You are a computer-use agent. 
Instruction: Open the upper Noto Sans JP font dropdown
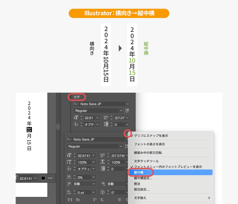pos(127,104)
